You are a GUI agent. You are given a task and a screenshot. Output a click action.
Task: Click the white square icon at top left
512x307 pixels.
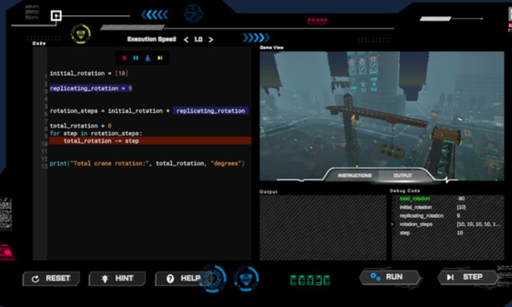point(56,16)
